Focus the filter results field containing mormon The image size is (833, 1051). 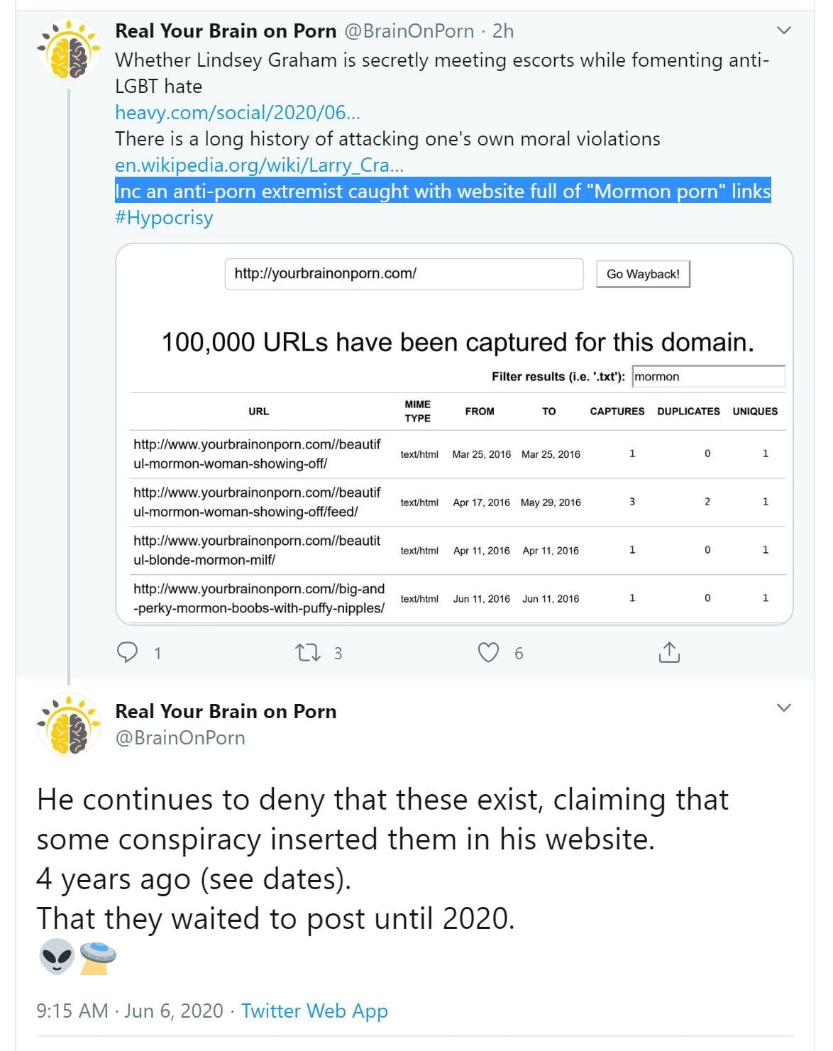[708, 376]
